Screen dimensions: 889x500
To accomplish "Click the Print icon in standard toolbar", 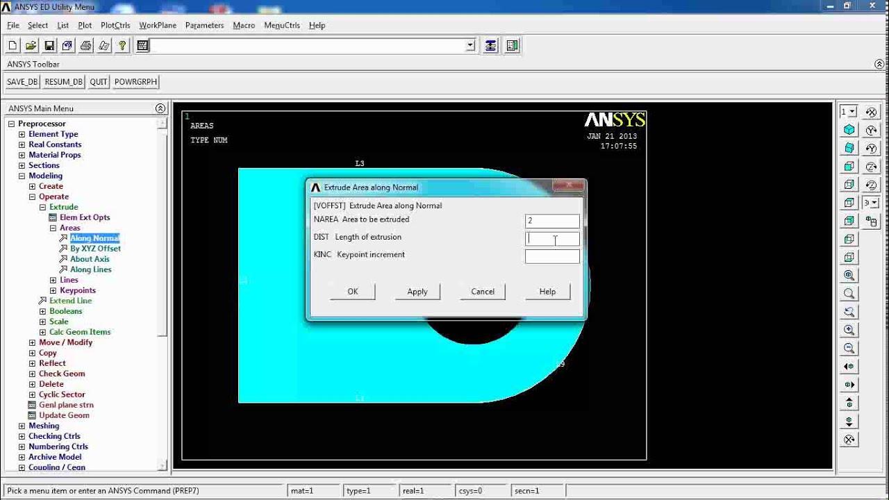I will pyautogui.click(x=85, y=46).
